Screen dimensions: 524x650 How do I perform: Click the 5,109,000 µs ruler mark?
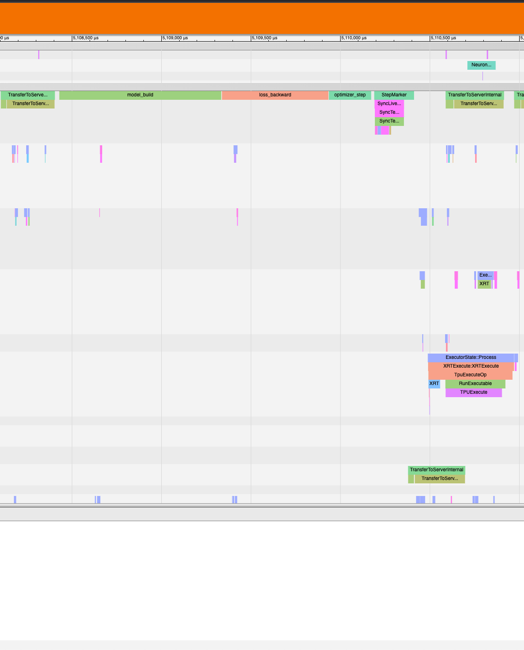pyautogui.click(x=162, y=38)
